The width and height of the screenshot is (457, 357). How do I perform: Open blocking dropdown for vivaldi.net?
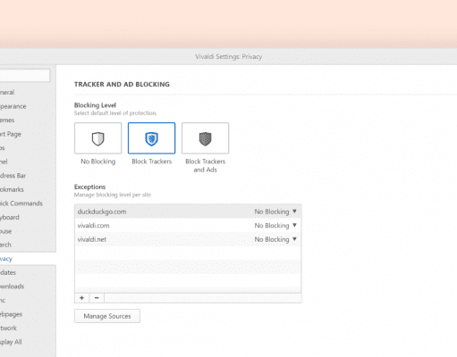(275, 239)
